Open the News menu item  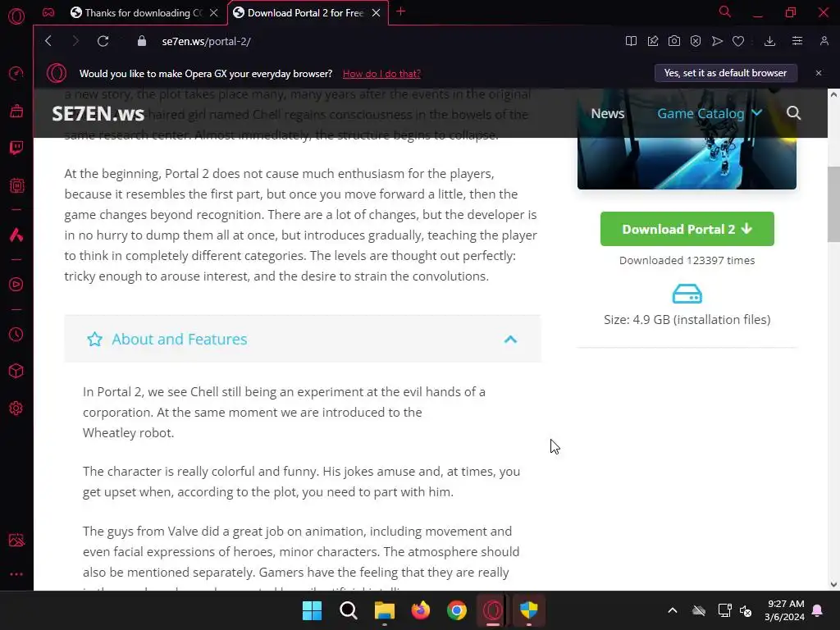(608, 113)
